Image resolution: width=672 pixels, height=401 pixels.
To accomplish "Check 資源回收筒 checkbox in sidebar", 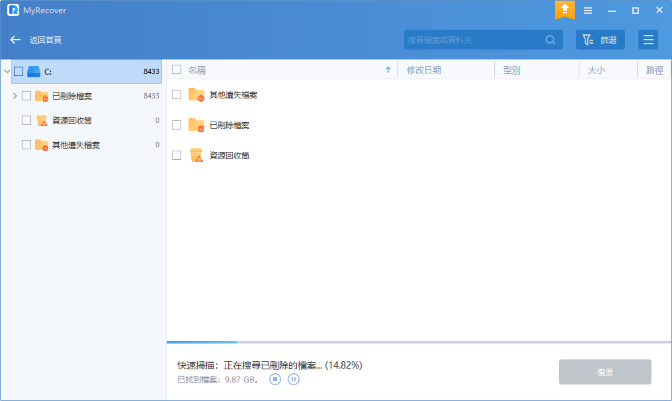I will (26, 120).
